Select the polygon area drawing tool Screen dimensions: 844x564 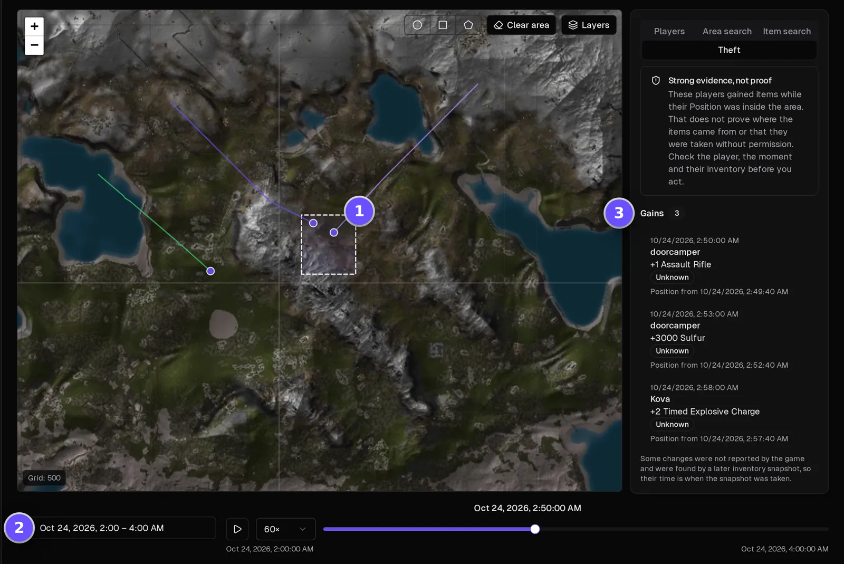pos(468,25)
